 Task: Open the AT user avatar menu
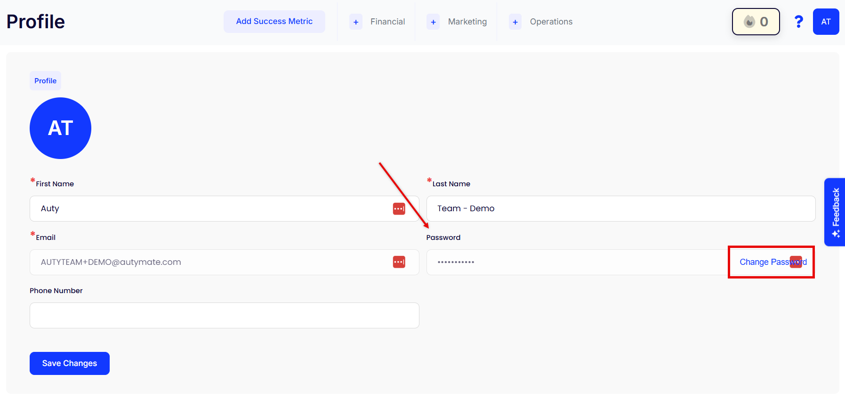(826, 22)
